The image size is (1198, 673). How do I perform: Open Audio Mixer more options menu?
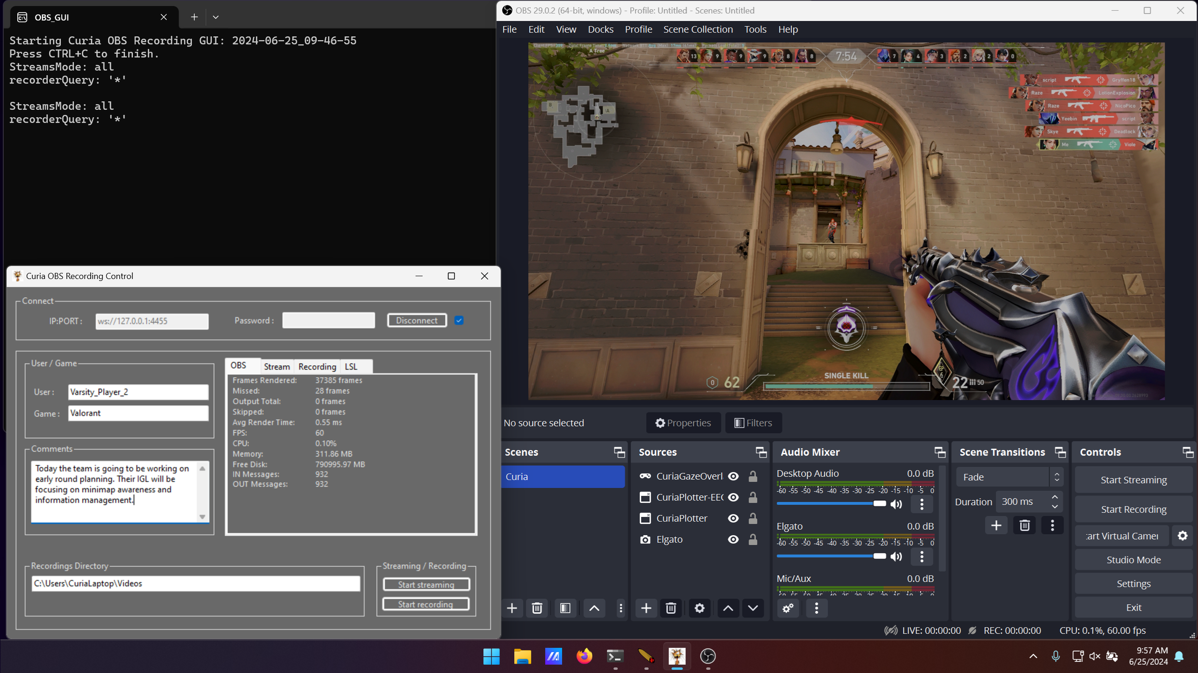pyautogui.click(x=817, y=608)
